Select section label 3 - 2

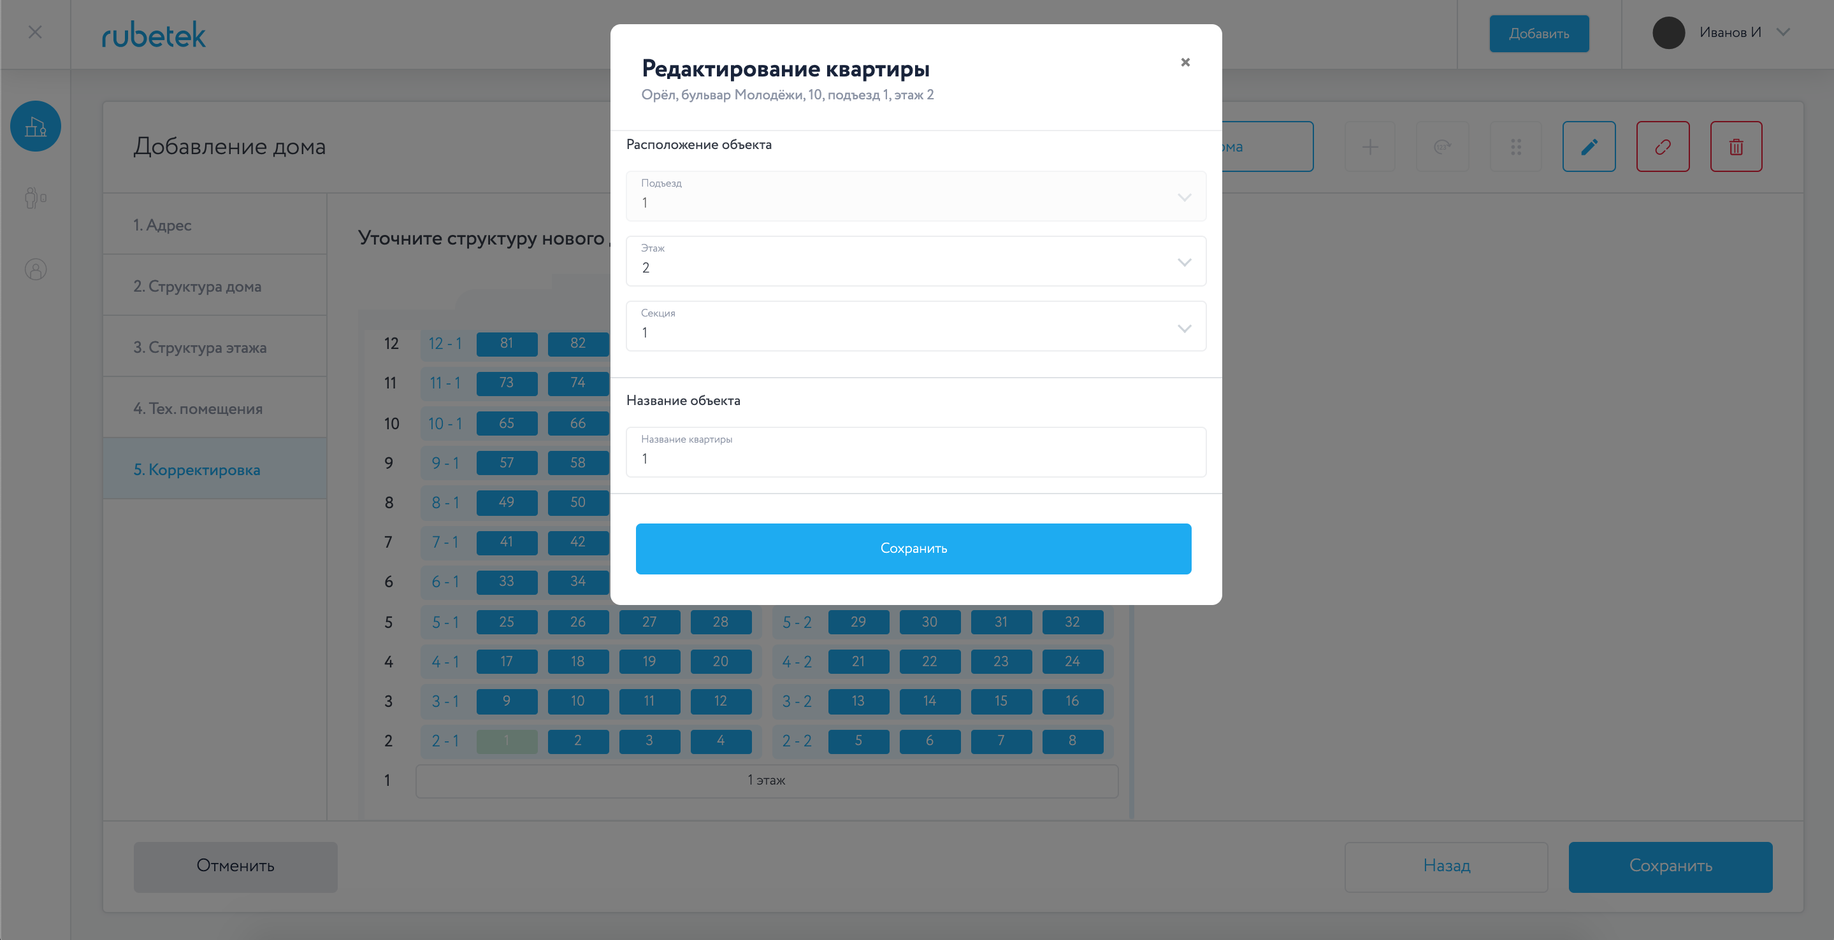[797, 701]
